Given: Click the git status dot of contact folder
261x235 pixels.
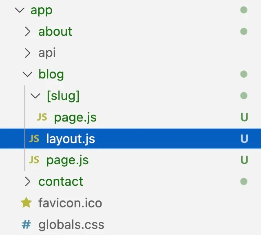Looking at the screenshot, I should pyautogui.click(x=244, y=181).
